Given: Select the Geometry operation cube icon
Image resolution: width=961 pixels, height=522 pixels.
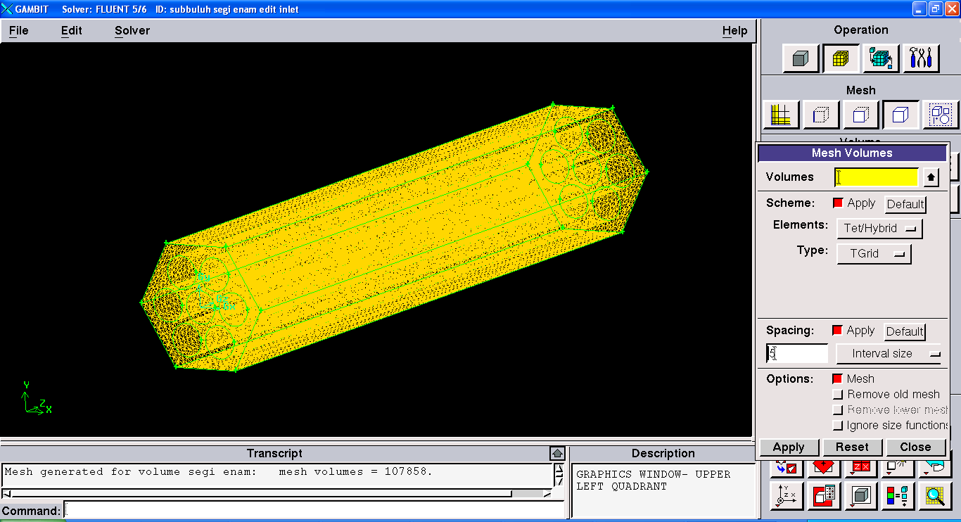Looking at the screenshot, I should 801,58.
